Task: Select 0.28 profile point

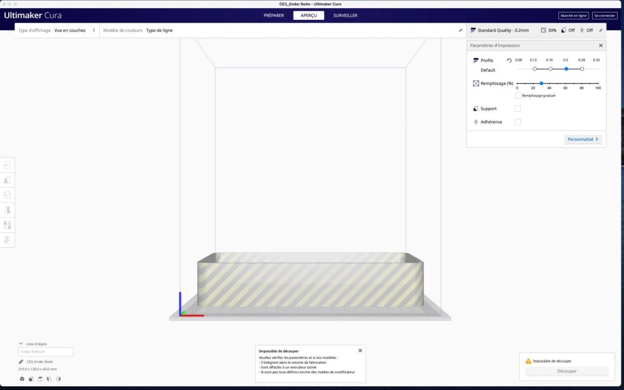Action: (582, 69)
